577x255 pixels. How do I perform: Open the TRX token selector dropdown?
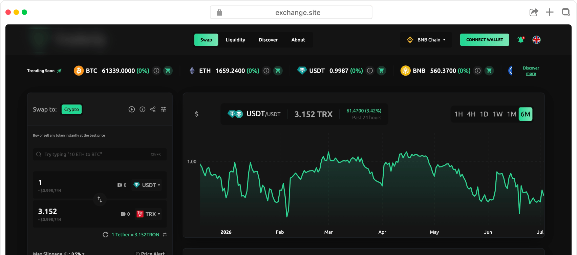(x=149, y=214)
